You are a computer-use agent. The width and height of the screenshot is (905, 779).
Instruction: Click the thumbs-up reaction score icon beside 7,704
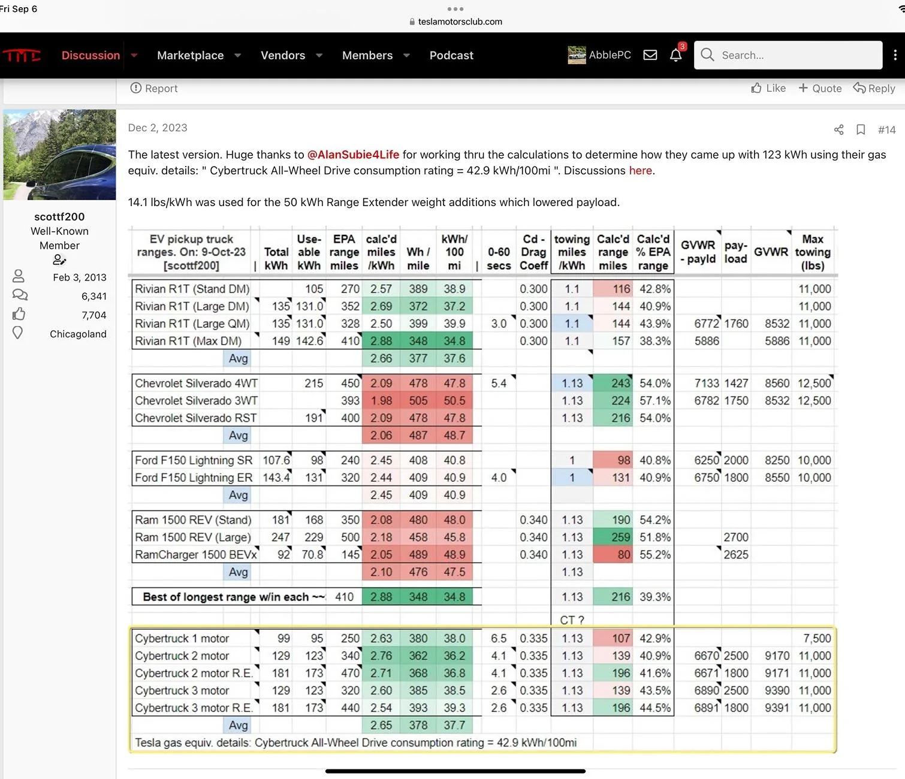point(19,314)
